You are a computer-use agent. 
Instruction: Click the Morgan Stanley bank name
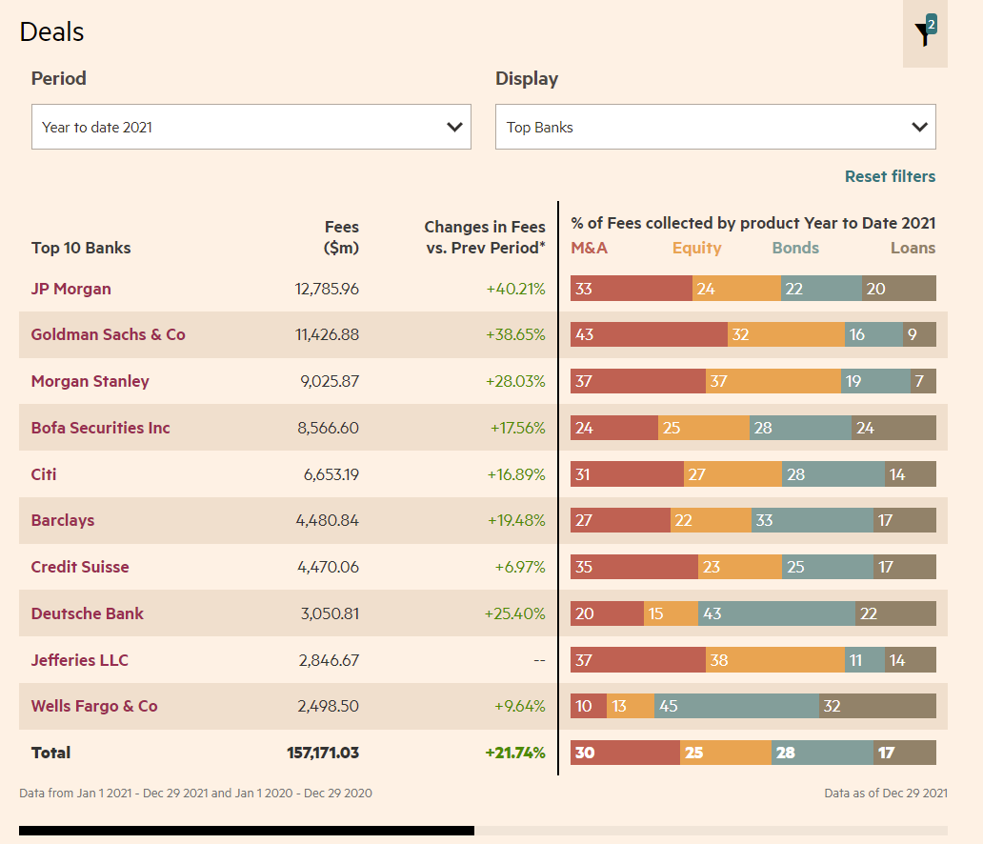[x=90, y=381]
